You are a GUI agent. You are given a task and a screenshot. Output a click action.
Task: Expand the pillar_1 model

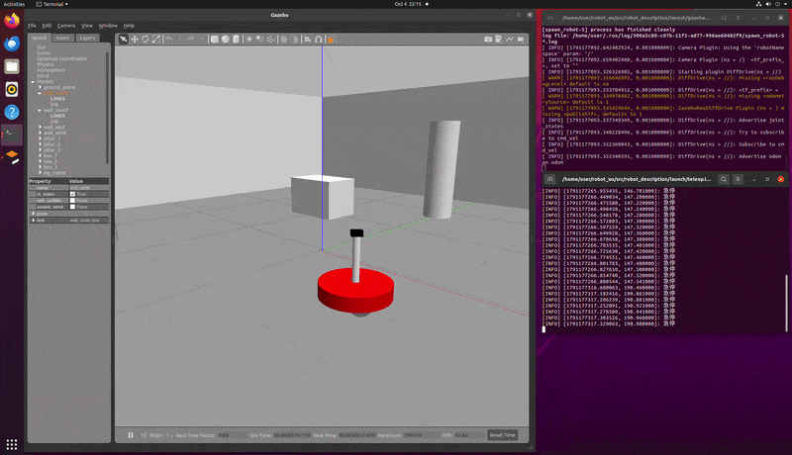click(40, 138)
